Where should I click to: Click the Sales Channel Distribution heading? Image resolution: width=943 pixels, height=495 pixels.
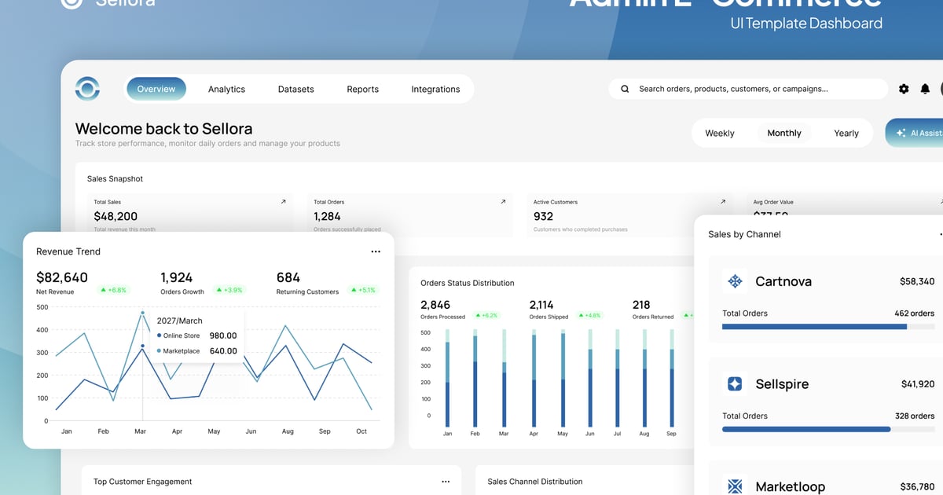click(535, 482)
